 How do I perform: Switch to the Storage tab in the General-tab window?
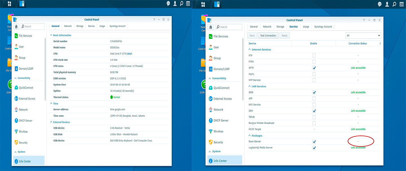point(80,26)
